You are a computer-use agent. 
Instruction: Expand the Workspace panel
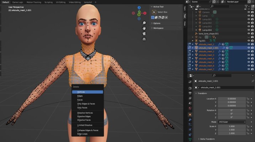pos(152,28)
